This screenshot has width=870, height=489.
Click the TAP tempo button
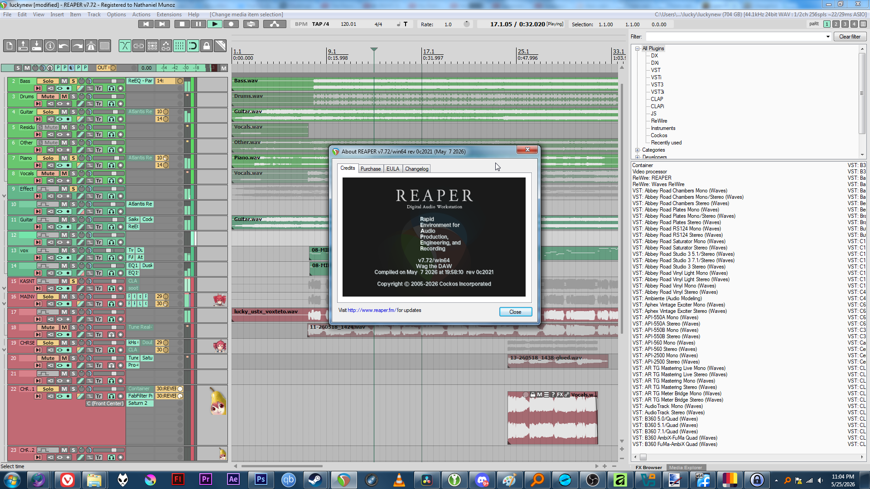pyautogui.click(x=320, y=24)
